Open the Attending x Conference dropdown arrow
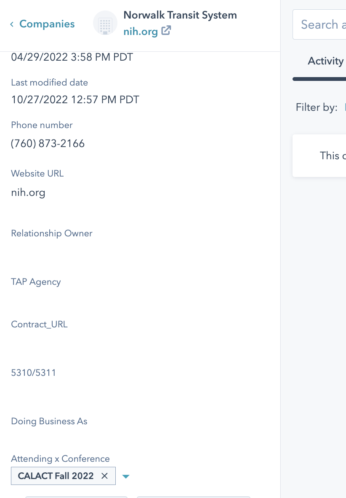346x498 pixels. click(x=125, y=476)
